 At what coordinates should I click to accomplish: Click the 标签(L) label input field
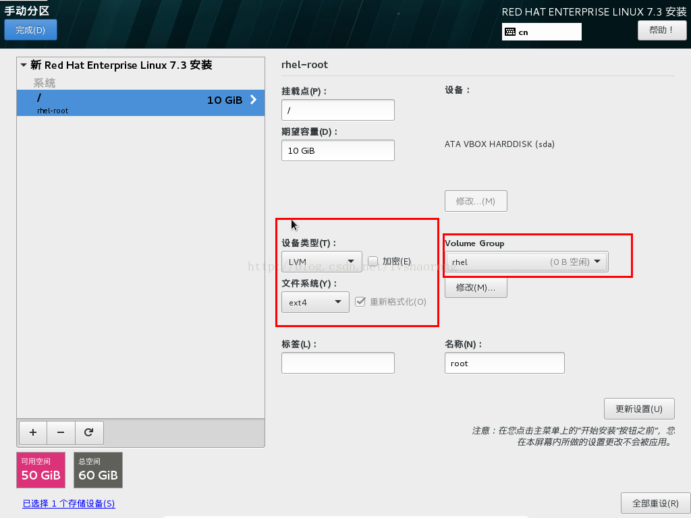(x=338, y=362)
